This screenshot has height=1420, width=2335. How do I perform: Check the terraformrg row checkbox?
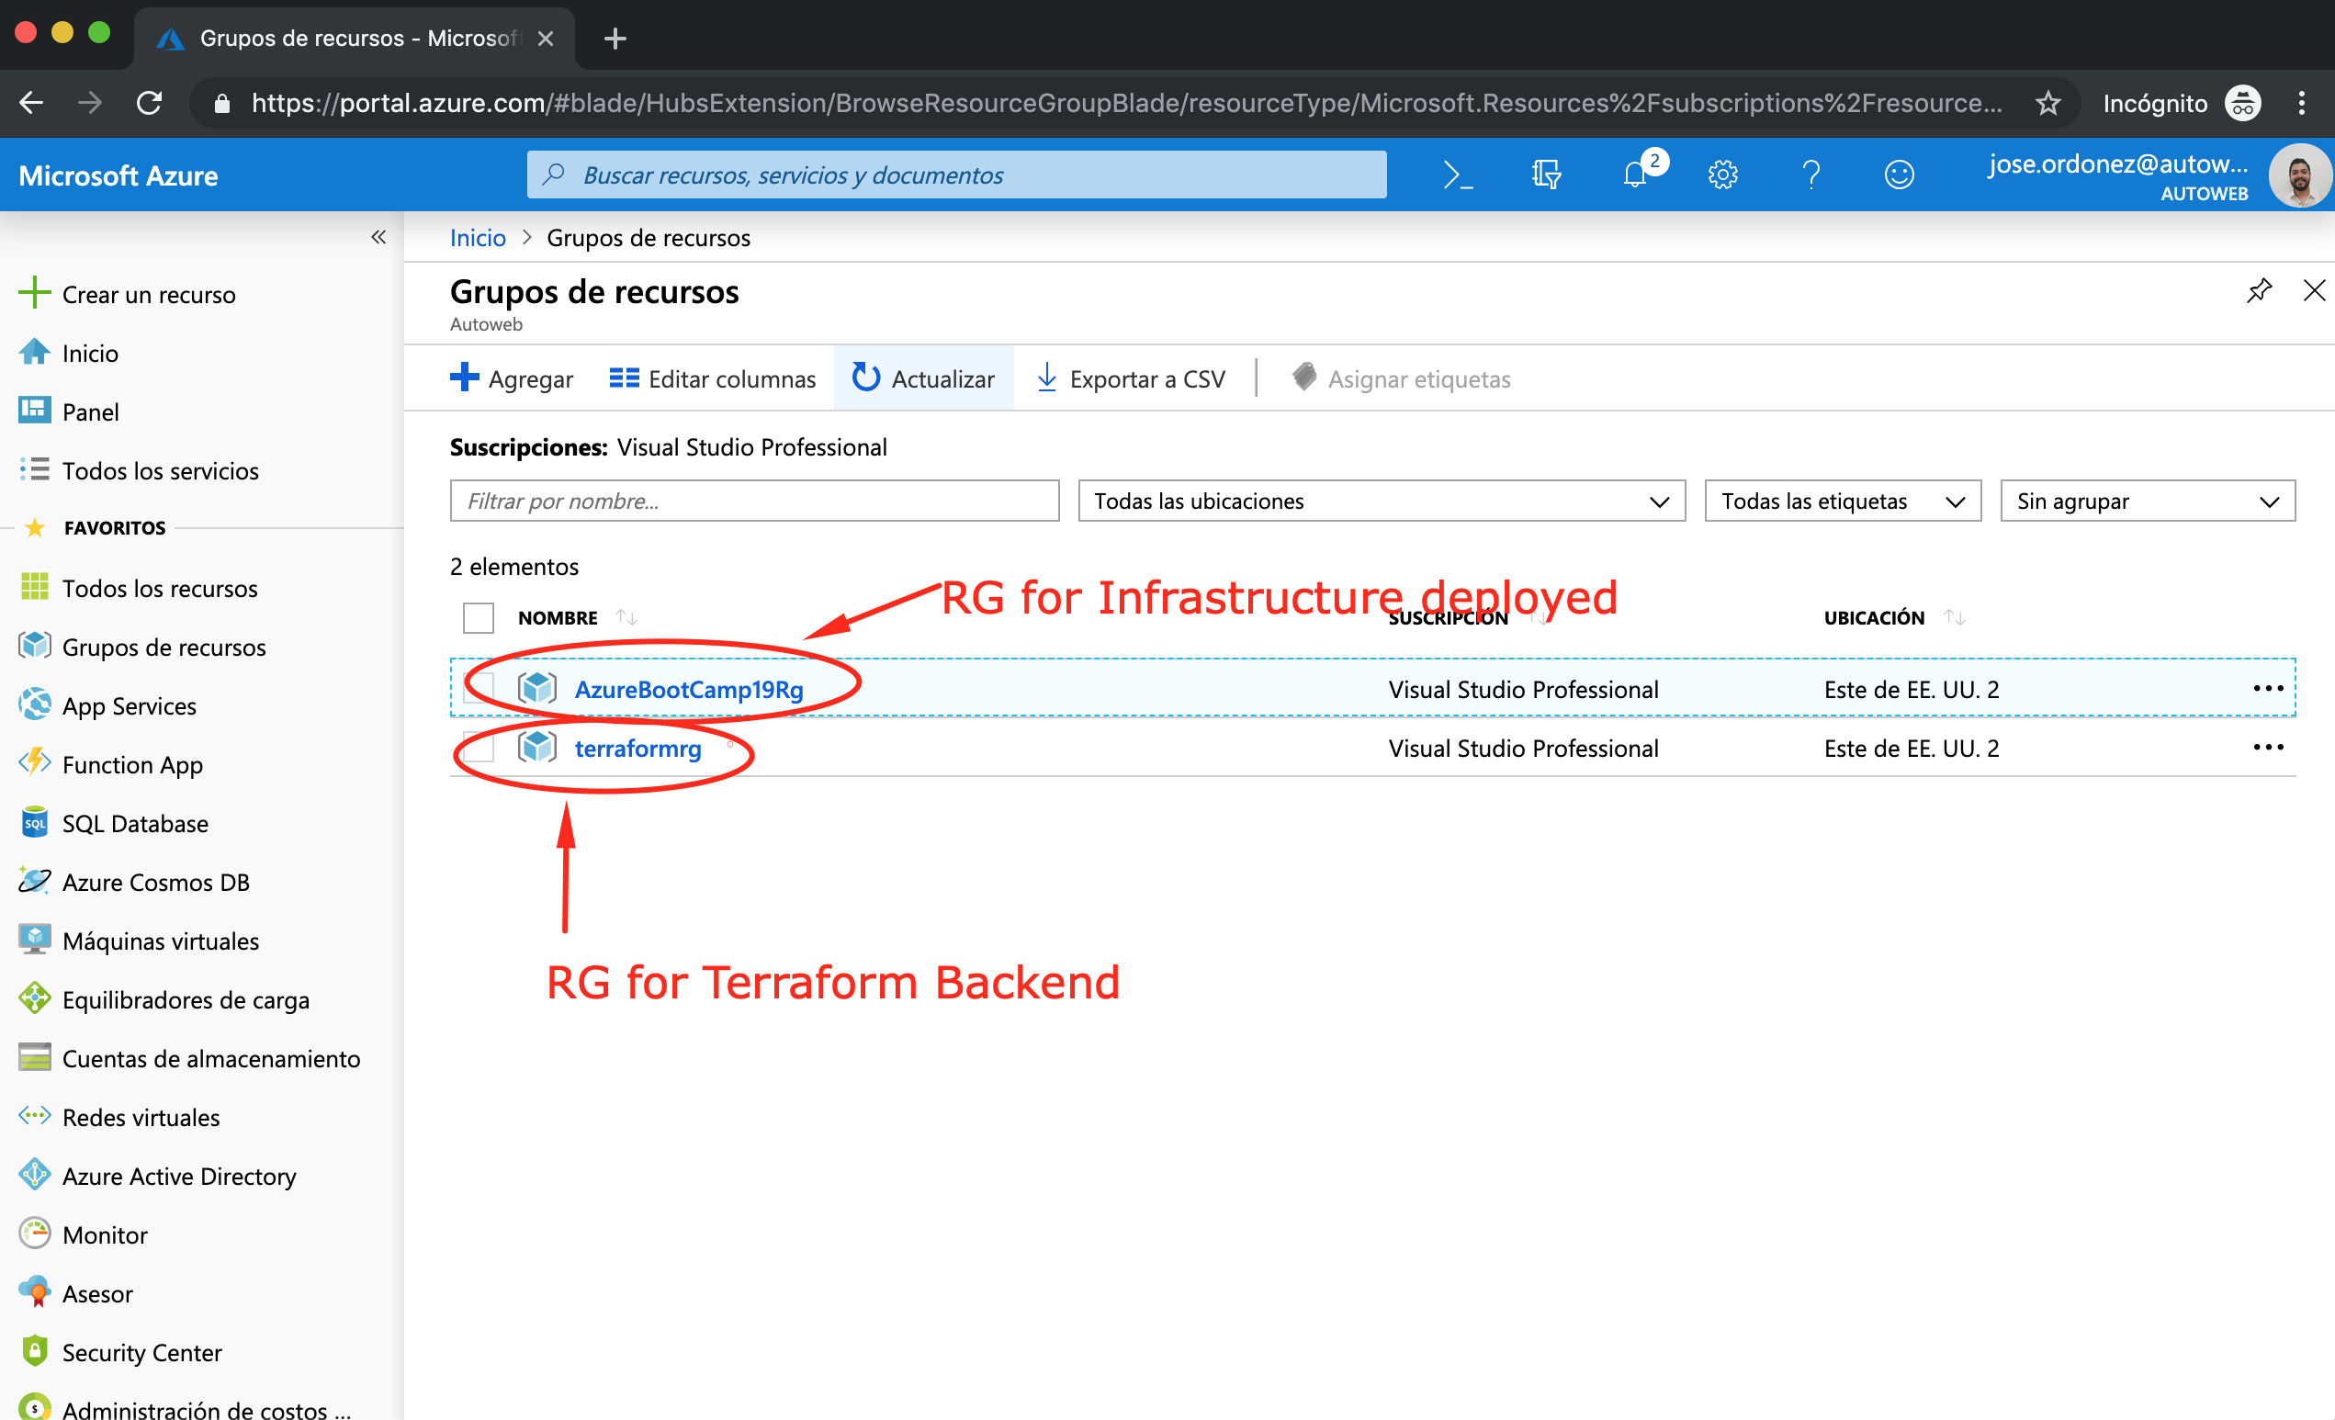(479, 749)
